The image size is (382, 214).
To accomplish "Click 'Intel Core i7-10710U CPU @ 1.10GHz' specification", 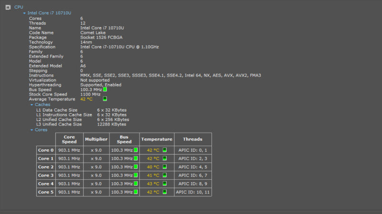I will (119, 47).
